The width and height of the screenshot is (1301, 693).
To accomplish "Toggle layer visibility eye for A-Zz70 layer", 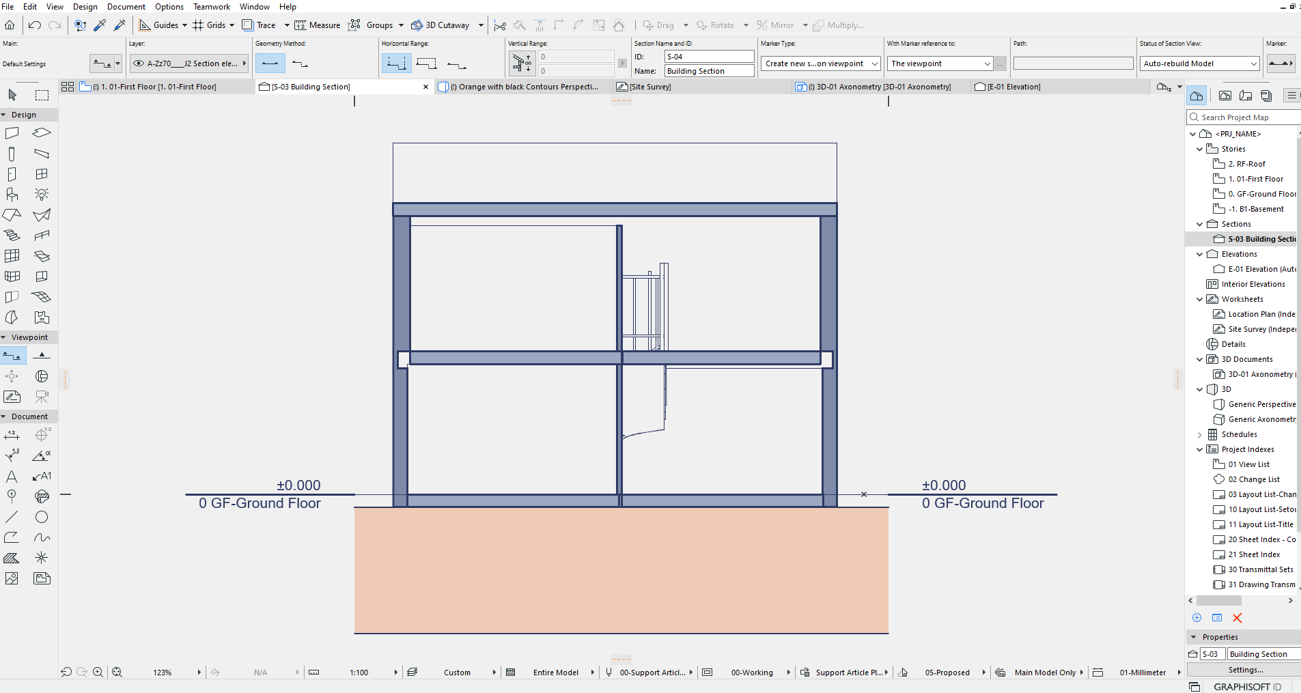I will (x=139, y=63).
